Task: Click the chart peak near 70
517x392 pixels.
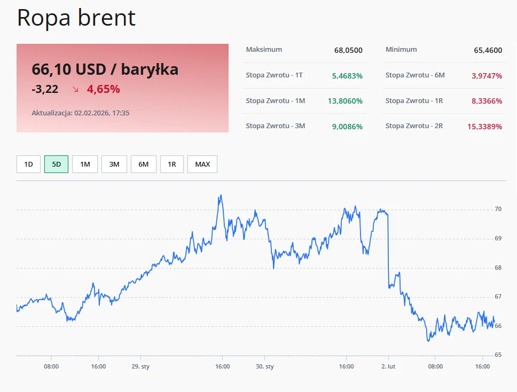Action: pyautogui.click(x=221, y=195)
